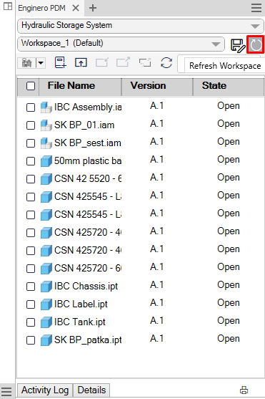The image size is (265, 399).
Task: Sort by the File Name column header
Action: (x=71, y=86)
